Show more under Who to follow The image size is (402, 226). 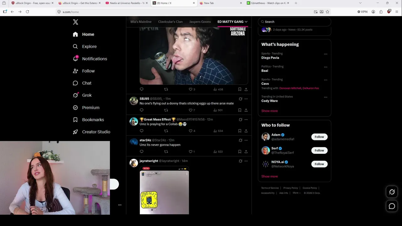[269, 176]
